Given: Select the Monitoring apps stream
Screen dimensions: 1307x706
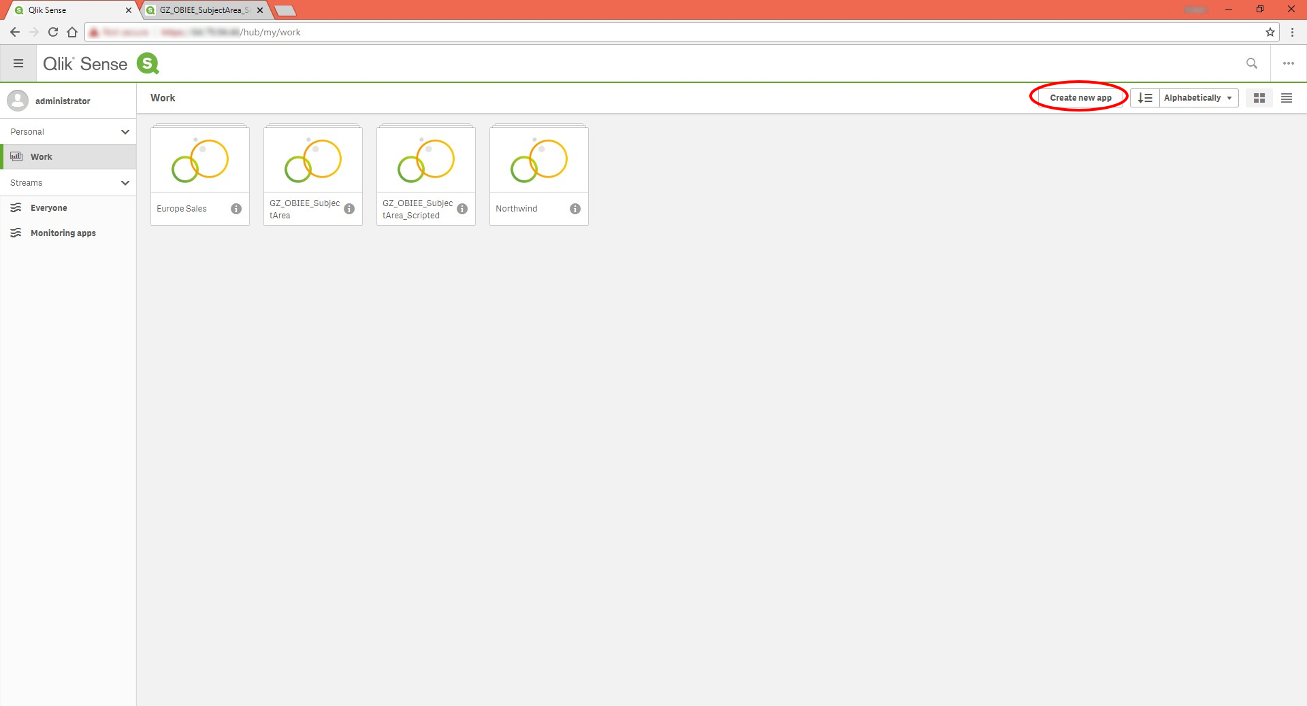Looking at the screenshot, I should tap(68, 233).
